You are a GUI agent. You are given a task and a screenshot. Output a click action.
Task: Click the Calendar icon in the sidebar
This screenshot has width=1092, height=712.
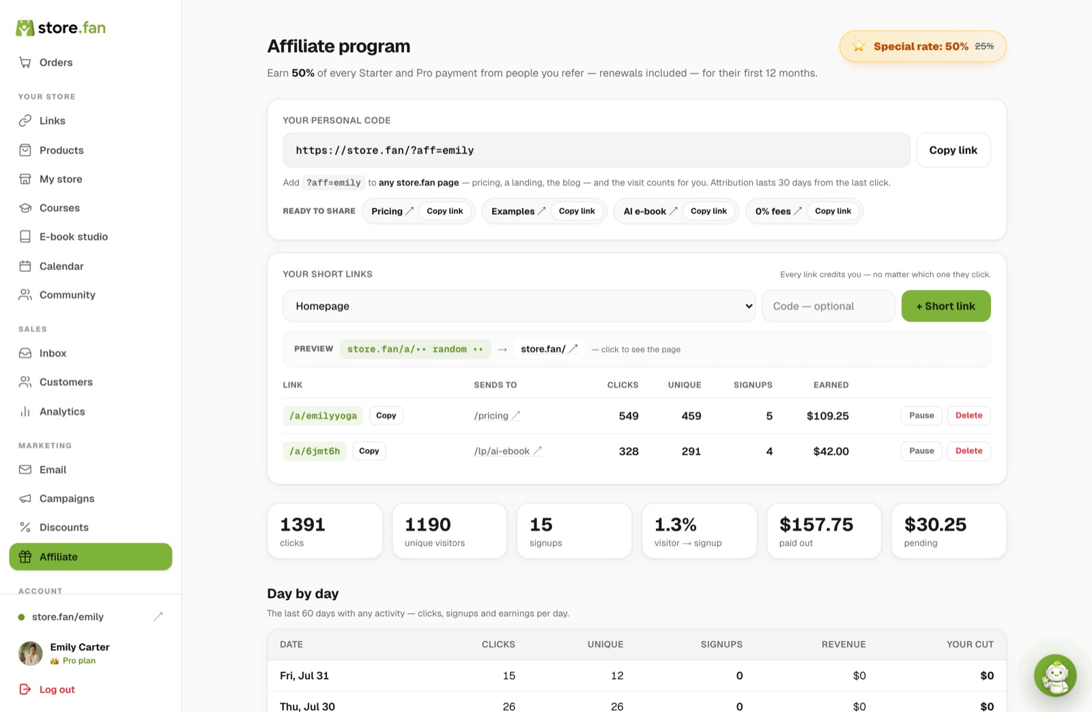click(x=25, y=266)
